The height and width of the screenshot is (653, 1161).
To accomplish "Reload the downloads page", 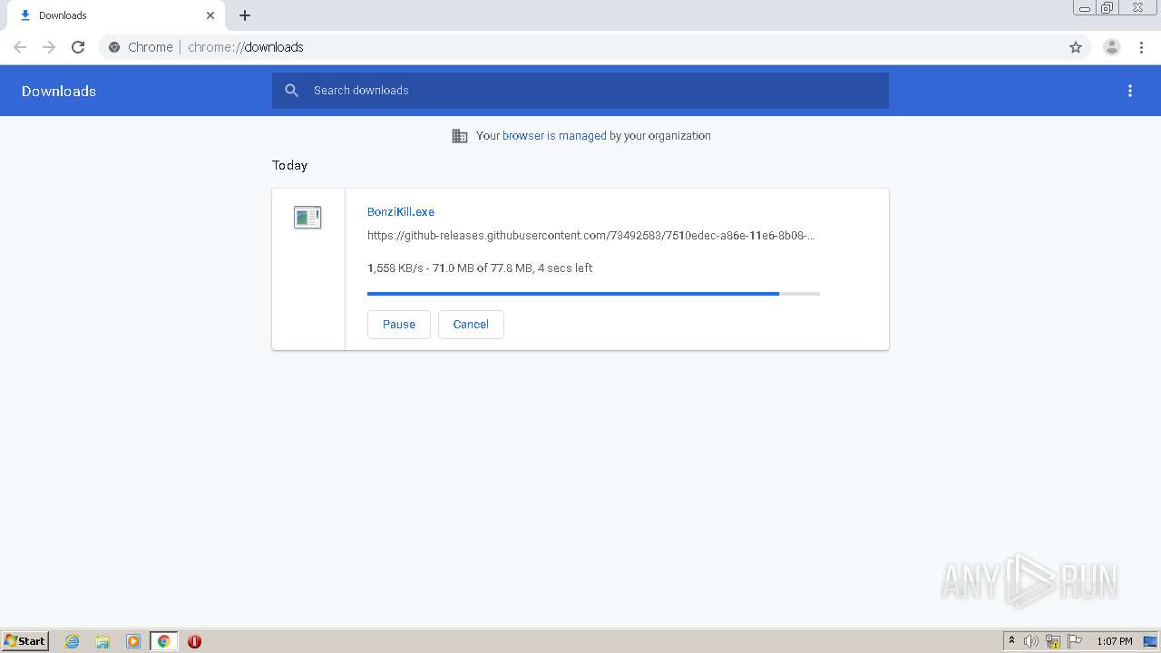I will (78, 47).
